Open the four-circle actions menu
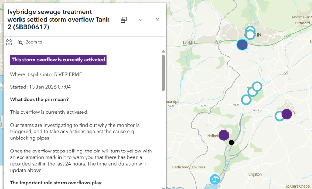This screenshot has width=312, height=189. click(9, 42)
